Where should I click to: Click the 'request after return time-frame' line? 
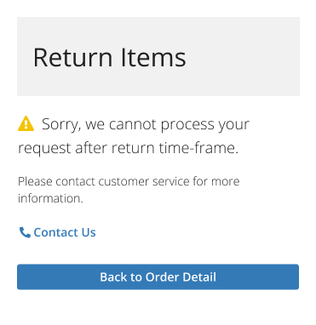128,148
